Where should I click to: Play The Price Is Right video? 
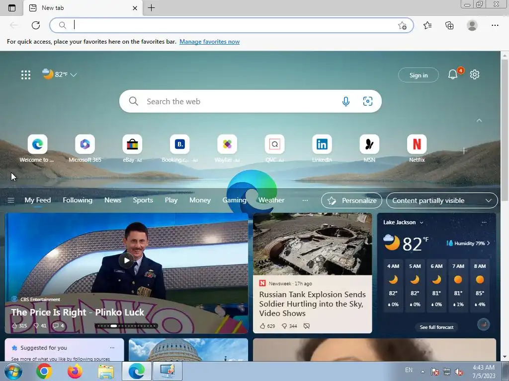127,260
